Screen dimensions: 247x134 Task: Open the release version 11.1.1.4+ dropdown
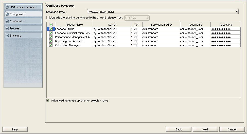[x=137, y=18]
